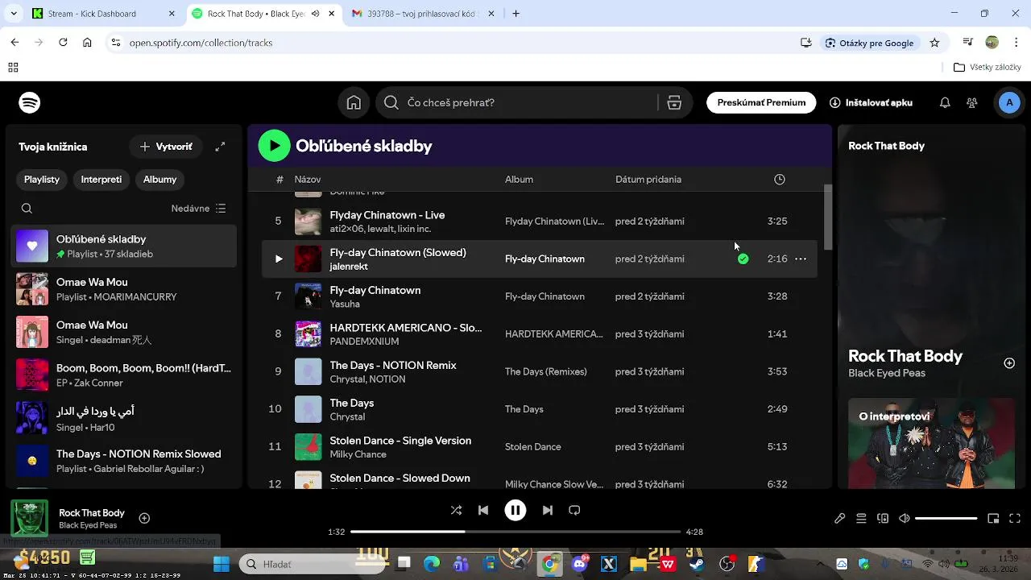Sort tracks by Album column
The image size is (1031, 580).
click(x=519, y=179)
